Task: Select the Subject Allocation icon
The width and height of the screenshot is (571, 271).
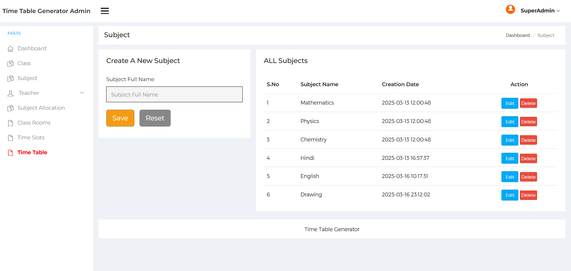Action: [x=11, y=108]
